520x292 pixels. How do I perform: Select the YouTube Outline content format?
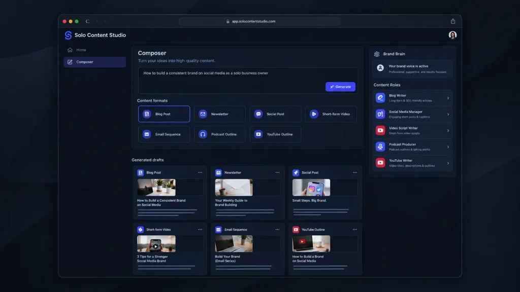click(x=276, y=134)
